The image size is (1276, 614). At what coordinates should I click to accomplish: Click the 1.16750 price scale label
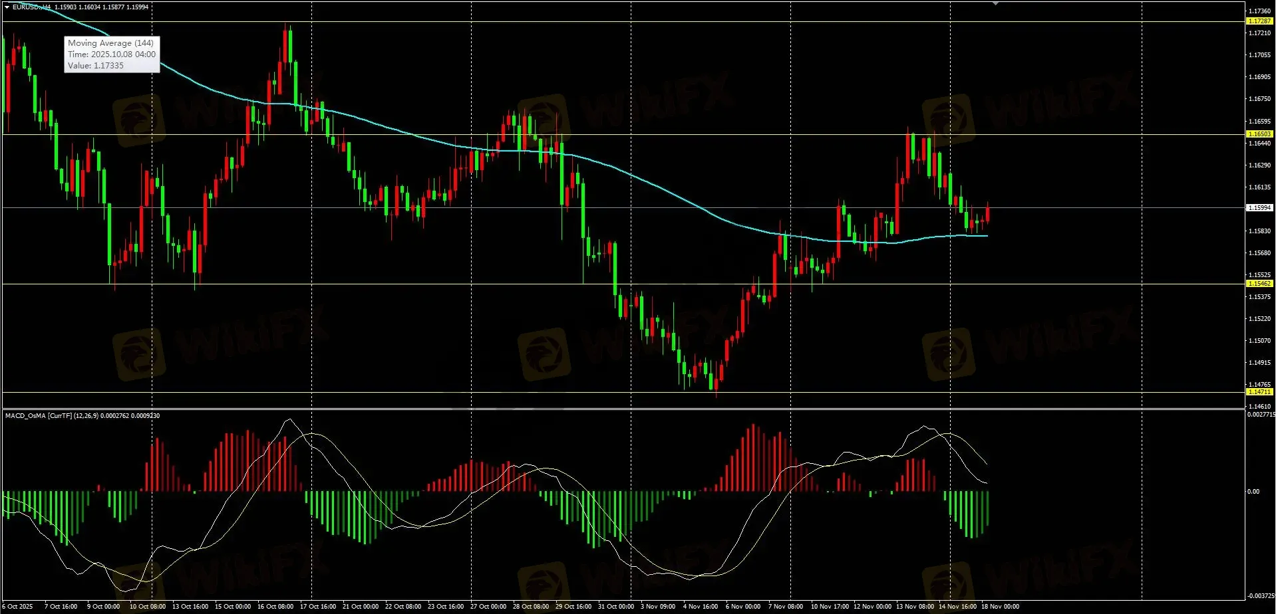point(1259,99)
